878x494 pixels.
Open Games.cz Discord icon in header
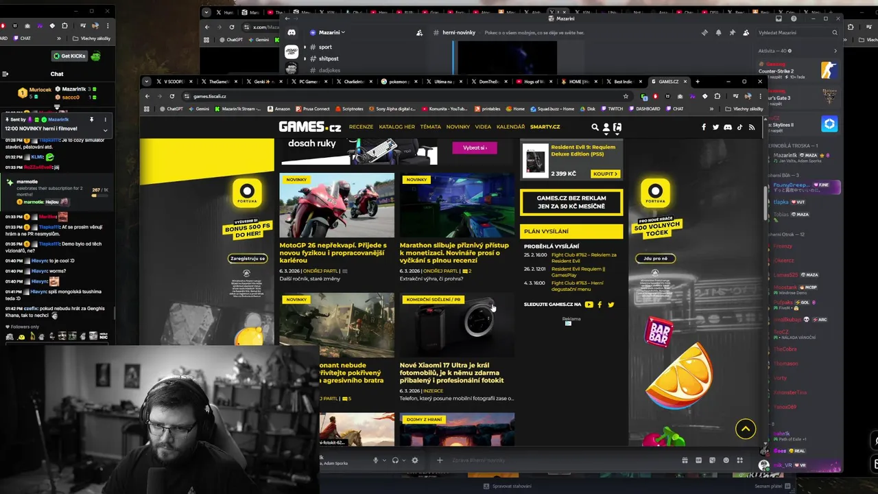tap(728, 127)
